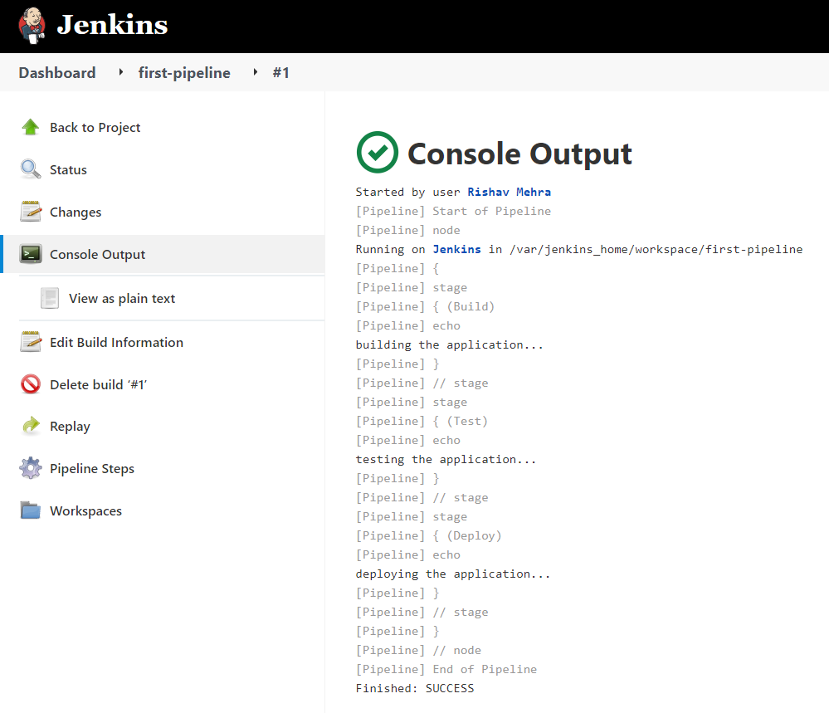Click the 'Finished: SUCCESS' log line

pos(415,688)
